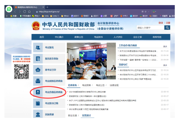The image size is (177, 122).
Task: Click the magnifier search button on the website
Action: (167, 28)
